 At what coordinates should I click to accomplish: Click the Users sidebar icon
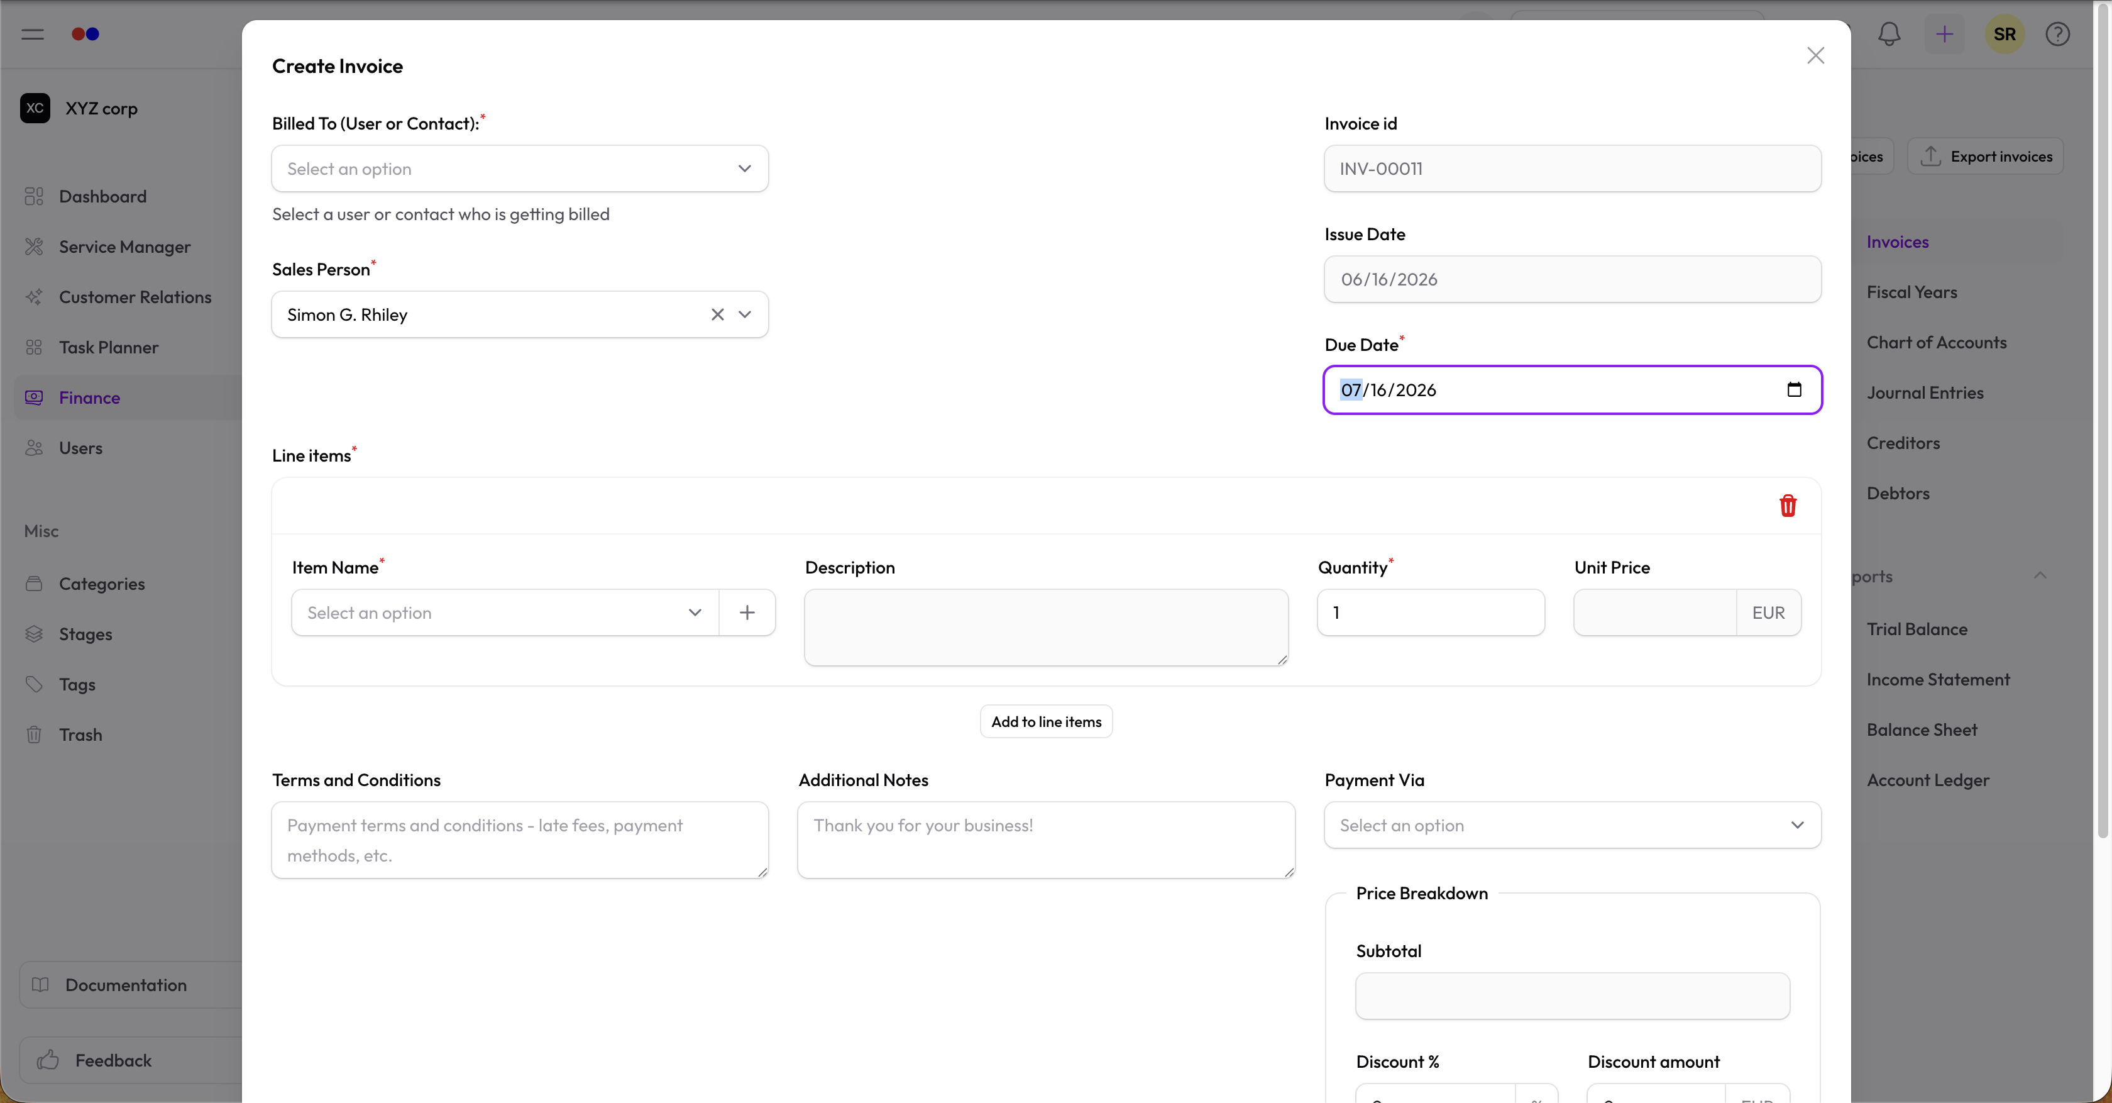pyautogui.click(x=33, y=448)
